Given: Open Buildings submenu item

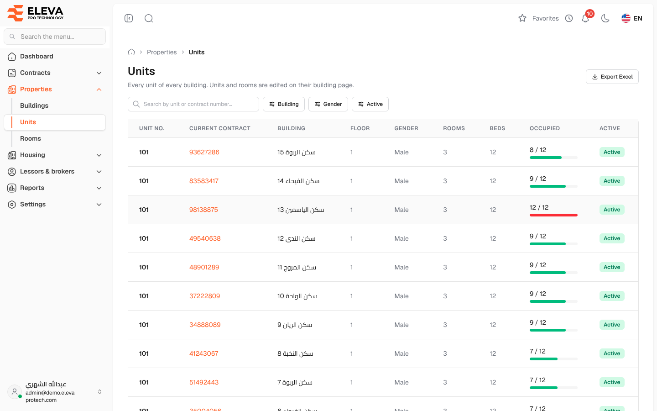Looking at the screenshot, I should click(55, 105).
